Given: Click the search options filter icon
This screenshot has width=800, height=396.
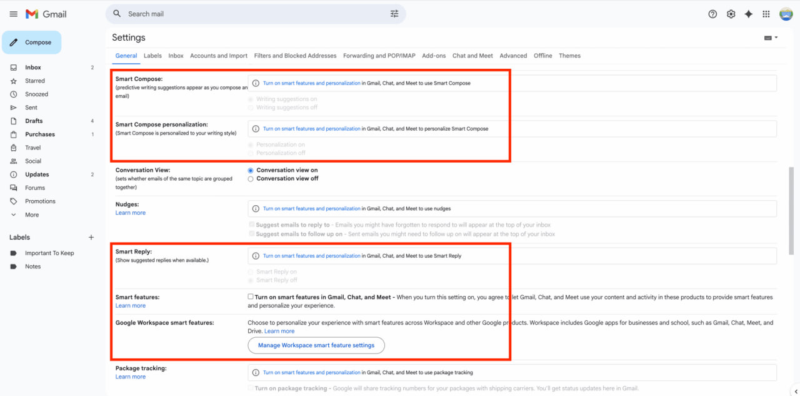Looking at the screenshot, I should [394, 14].
